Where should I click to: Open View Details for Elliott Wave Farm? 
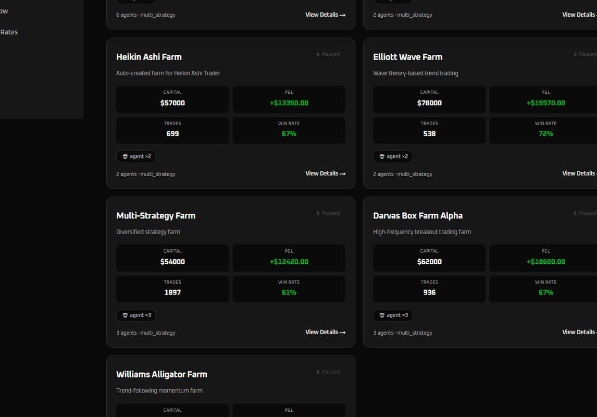(579, 174)
